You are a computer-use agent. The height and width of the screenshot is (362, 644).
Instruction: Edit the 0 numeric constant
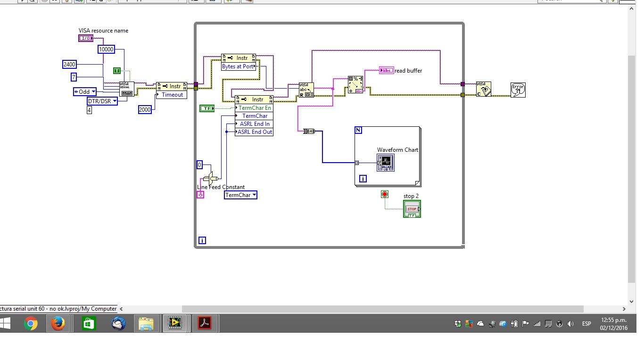pos(200,165)
